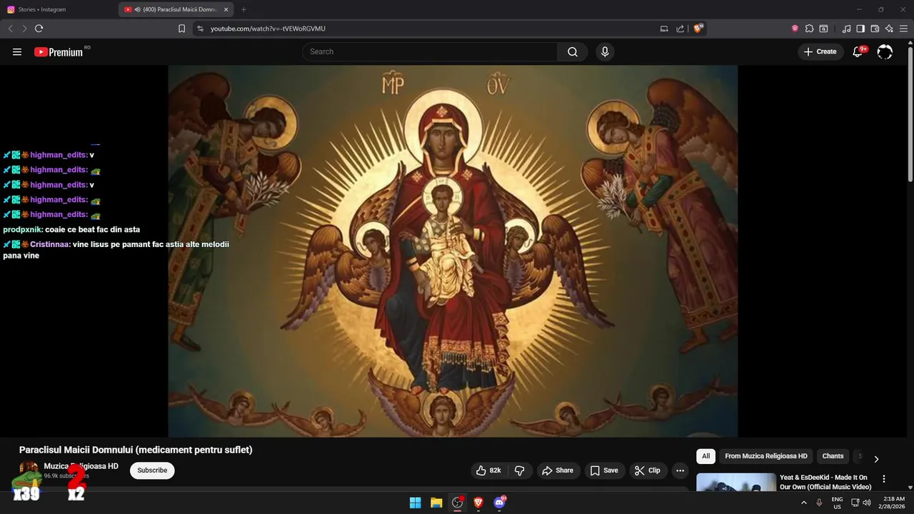Go forward in browser history
This screenshot has width=914, height=514.
24,29
